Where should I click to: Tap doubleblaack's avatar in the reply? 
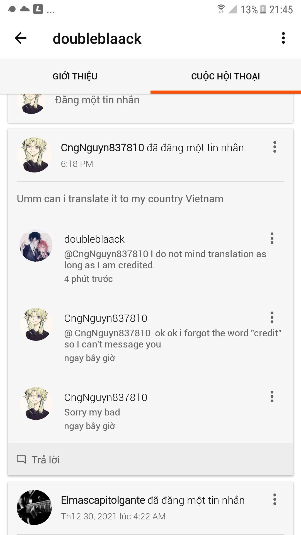pos(36,245)
